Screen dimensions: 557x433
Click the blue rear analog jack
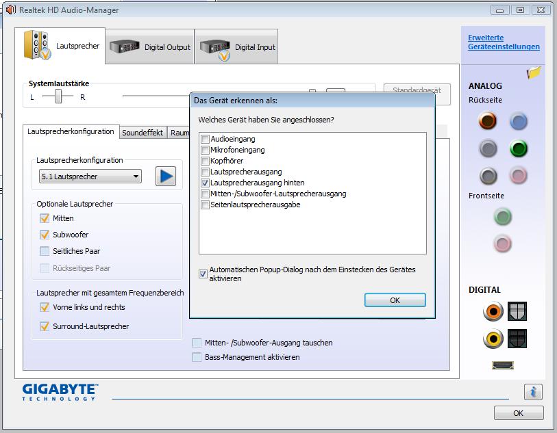pos(518,121)
